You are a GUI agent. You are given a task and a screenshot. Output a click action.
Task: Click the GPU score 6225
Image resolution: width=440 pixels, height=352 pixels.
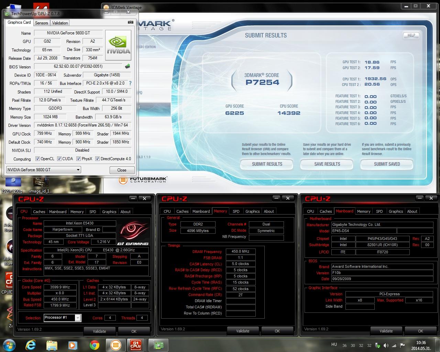[234, 113]
